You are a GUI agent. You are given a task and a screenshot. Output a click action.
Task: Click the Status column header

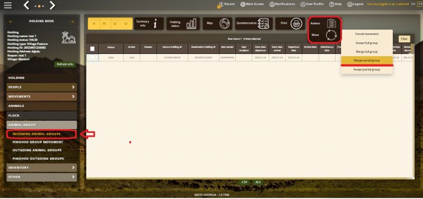[x=111, y=49]
